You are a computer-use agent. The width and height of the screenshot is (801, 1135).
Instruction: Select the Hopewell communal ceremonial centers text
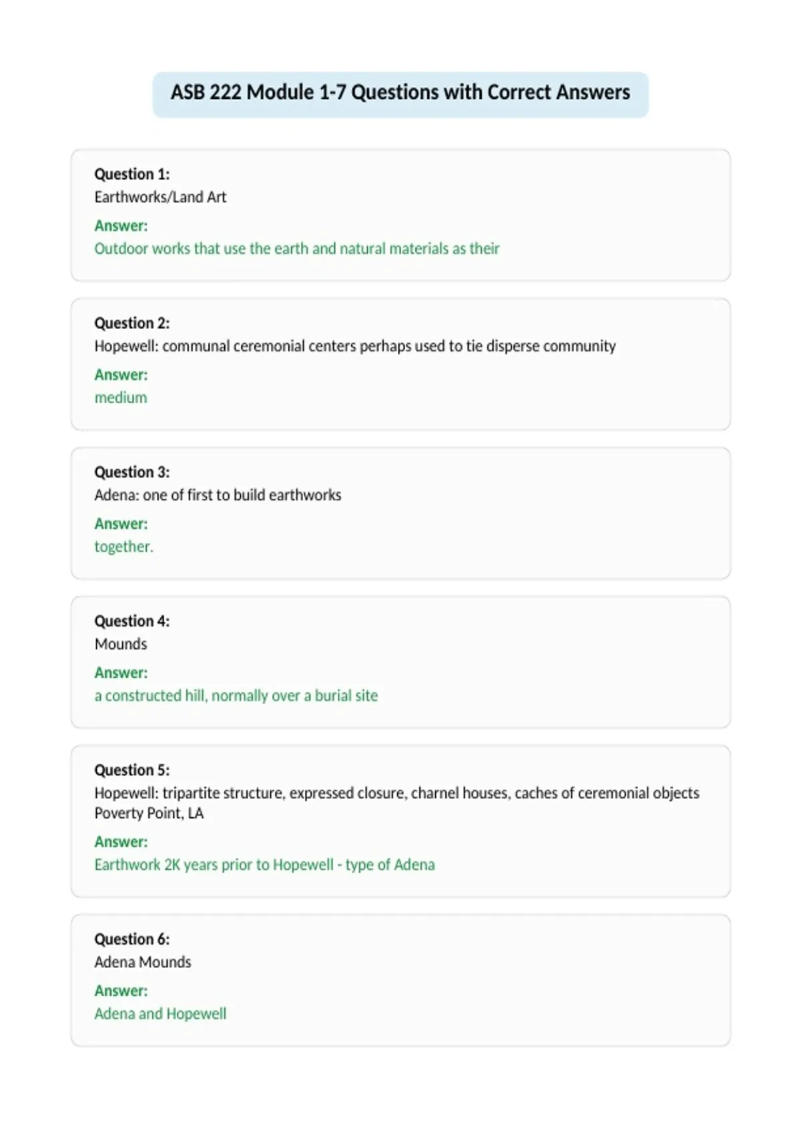[355, 346]
